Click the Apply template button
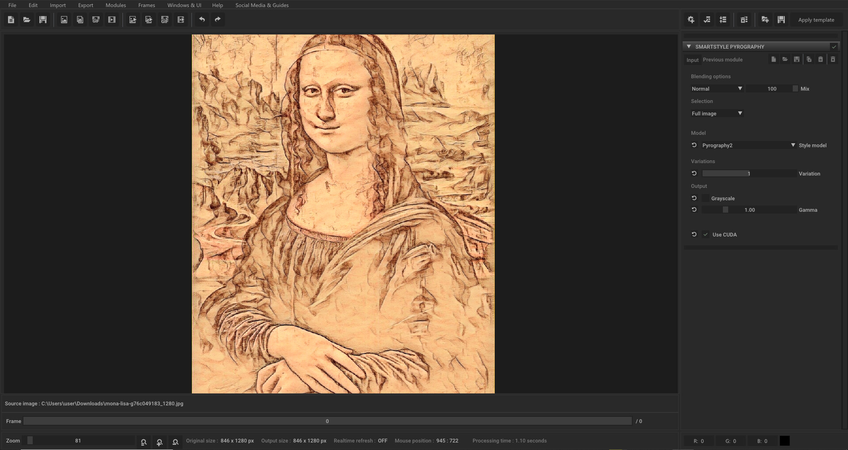 point(816,19)
